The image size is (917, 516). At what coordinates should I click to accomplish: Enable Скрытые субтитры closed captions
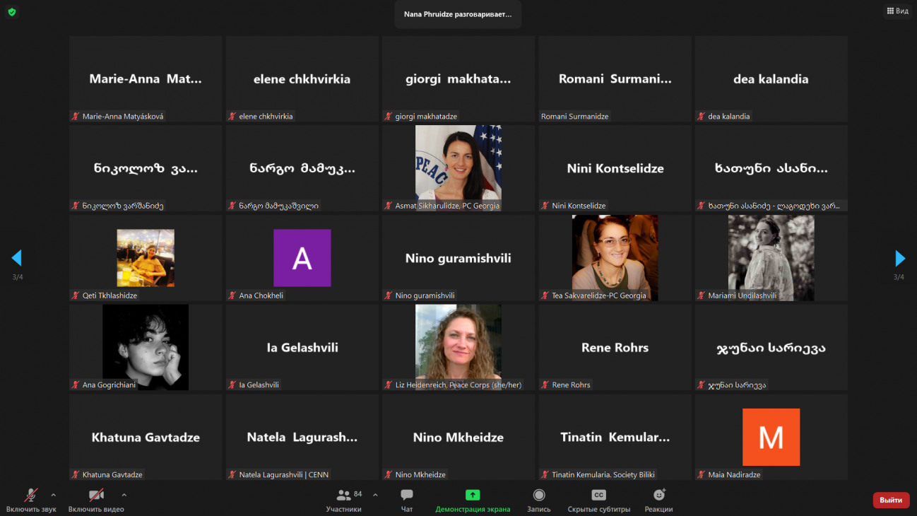[x=598, y=496]
